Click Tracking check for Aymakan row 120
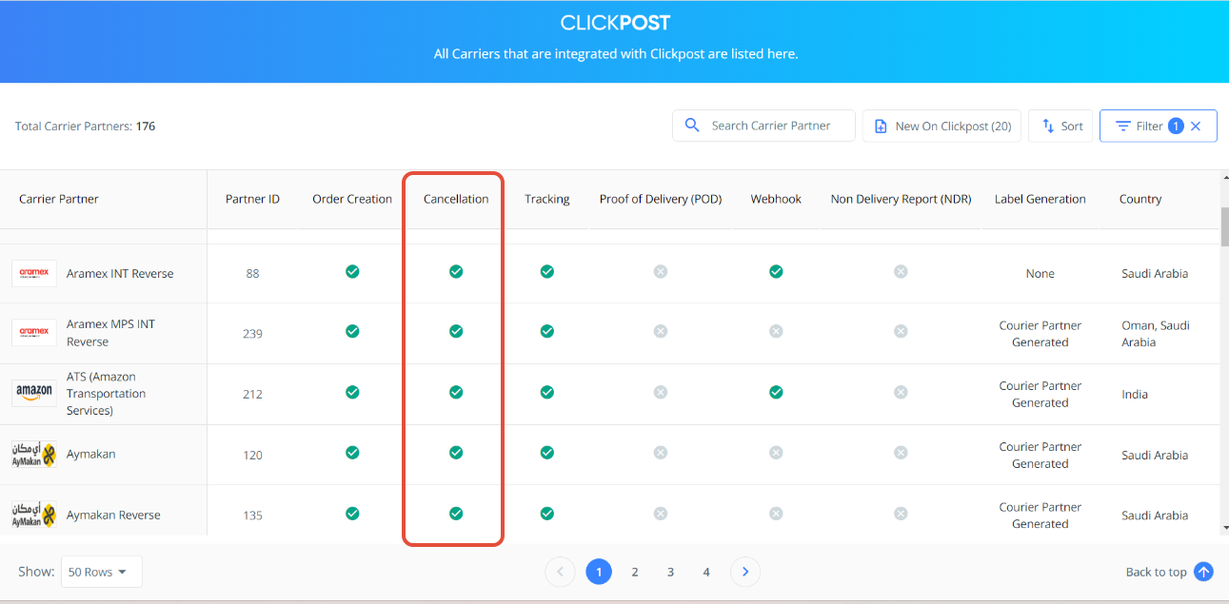1229x604 pixels. pyautogui.click(x=546, y=453)
